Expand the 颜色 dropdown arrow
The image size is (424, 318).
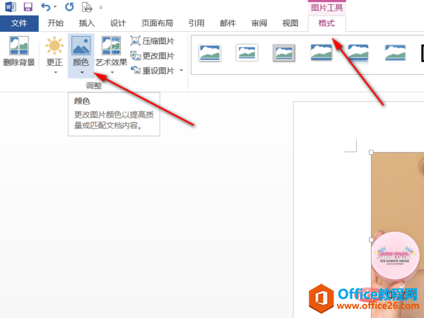pyautogui.click(x=82, y=73)
